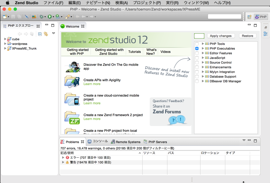Click the Apply changes button
Viewport: 270px width, 183px height.
pyautogui.click(x=221, y=36)
